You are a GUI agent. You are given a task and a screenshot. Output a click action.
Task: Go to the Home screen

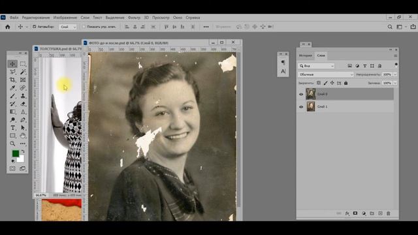click(x=8, y=27)
